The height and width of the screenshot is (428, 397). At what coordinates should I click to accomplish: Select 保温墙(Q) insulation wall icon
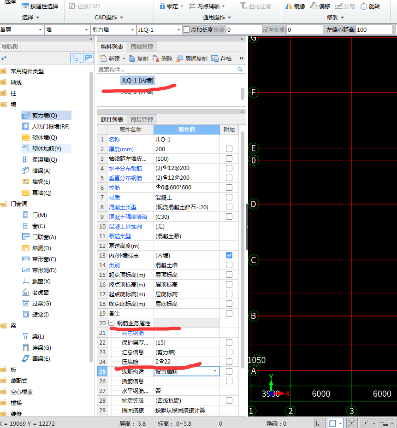point(26,160)
